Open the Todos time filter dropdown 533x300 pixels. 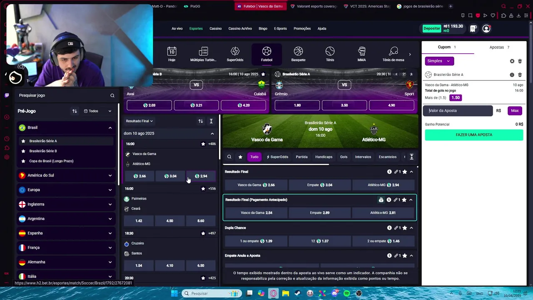(97, 111)
